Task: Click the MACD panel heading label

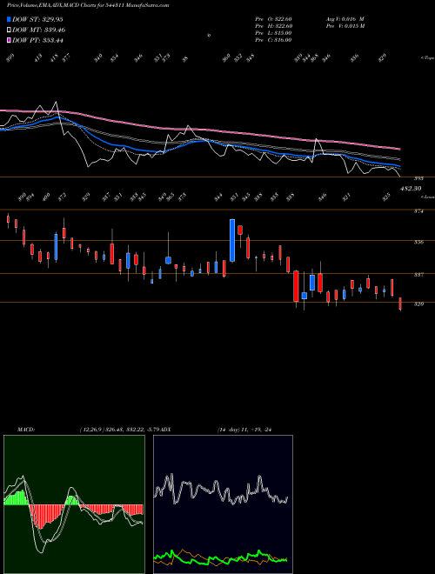Action: 26,430
